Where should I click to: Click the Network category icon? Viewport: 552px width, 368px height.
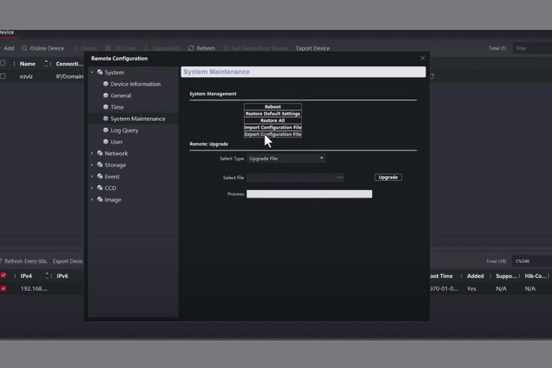[100, 153]
